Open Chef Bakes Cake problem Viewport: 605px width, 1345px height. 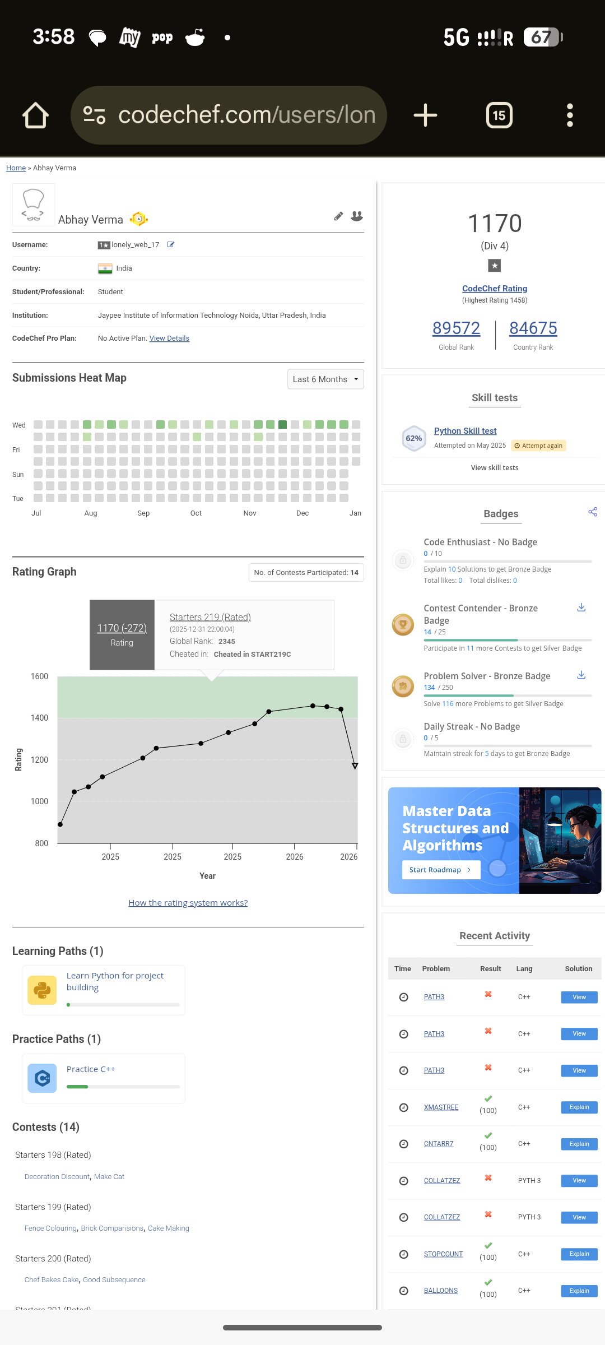(52, 1280)
